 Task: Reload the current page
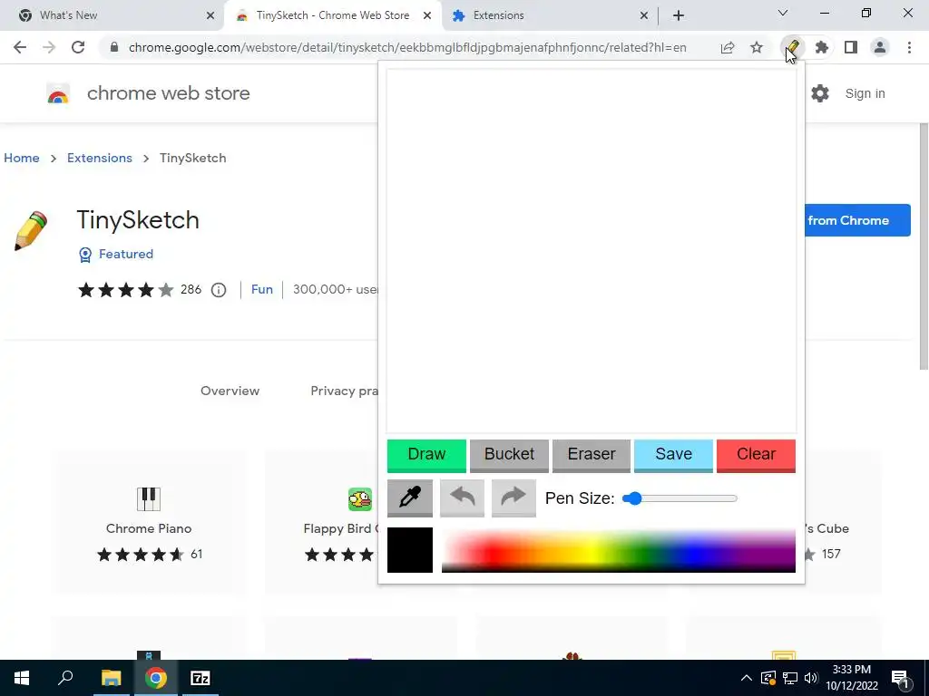click(x=78, y=47)
